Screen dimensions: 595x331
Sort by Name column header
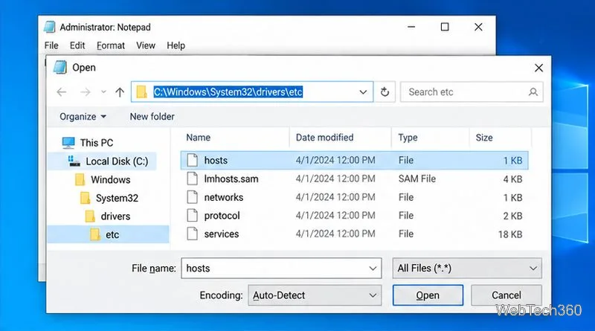point(198,138)
